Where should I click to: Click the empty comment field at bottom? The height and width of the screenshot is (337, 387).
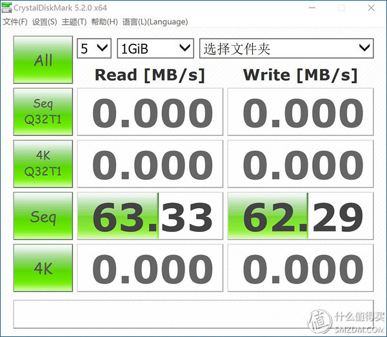pos(193,314)
